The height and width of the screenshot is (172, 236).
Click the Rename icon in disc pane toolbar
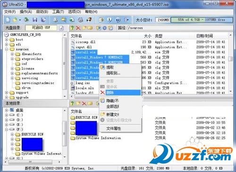(x=90, y=28)
